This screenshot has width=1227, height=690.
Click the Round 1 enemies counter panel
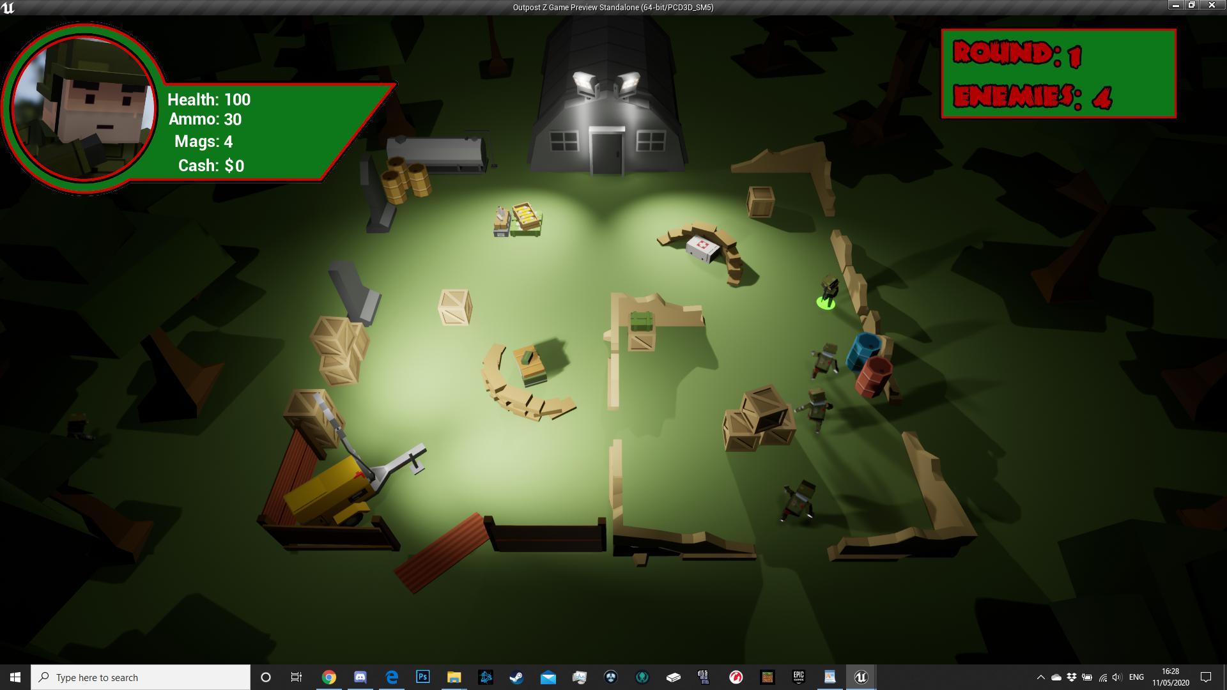pyautogui.click(x=1058, y=73)
